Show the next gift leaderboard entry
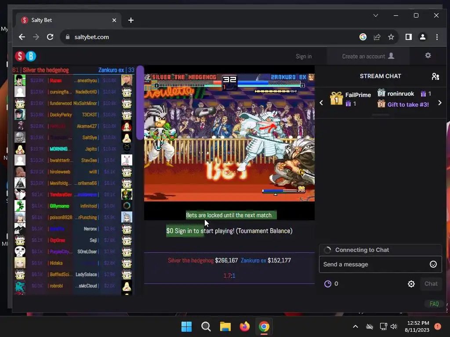The height and width of the screenshot is (337, 450). [439, 103]
